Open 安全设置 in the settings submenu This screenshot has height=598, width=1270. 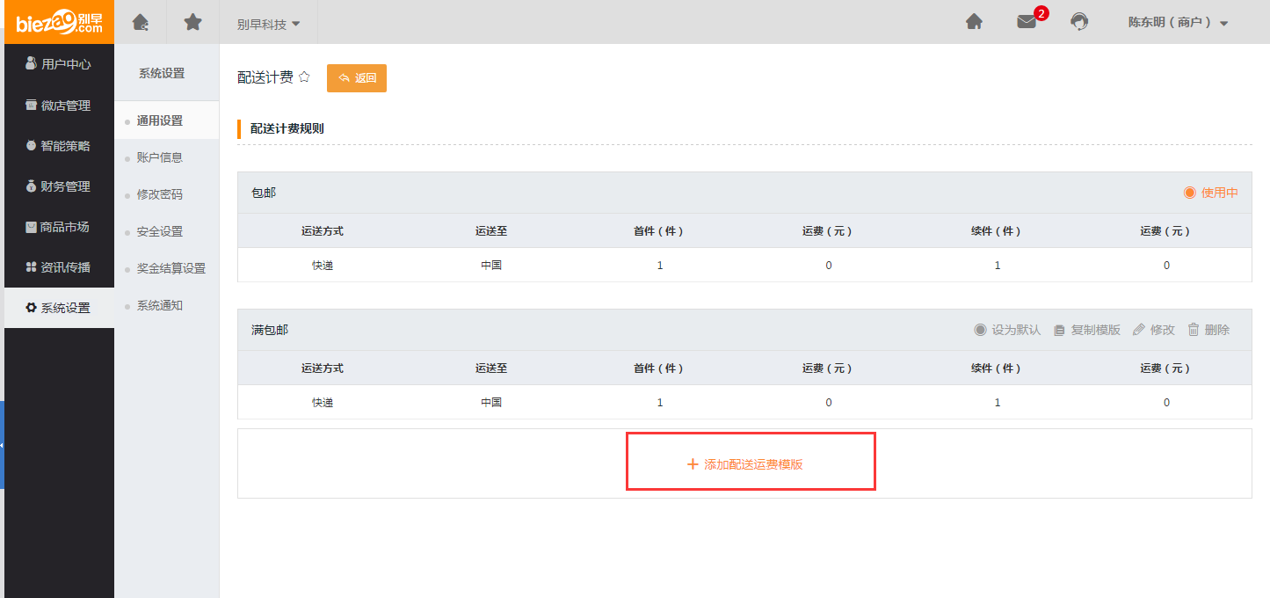(x=160, y=231)
